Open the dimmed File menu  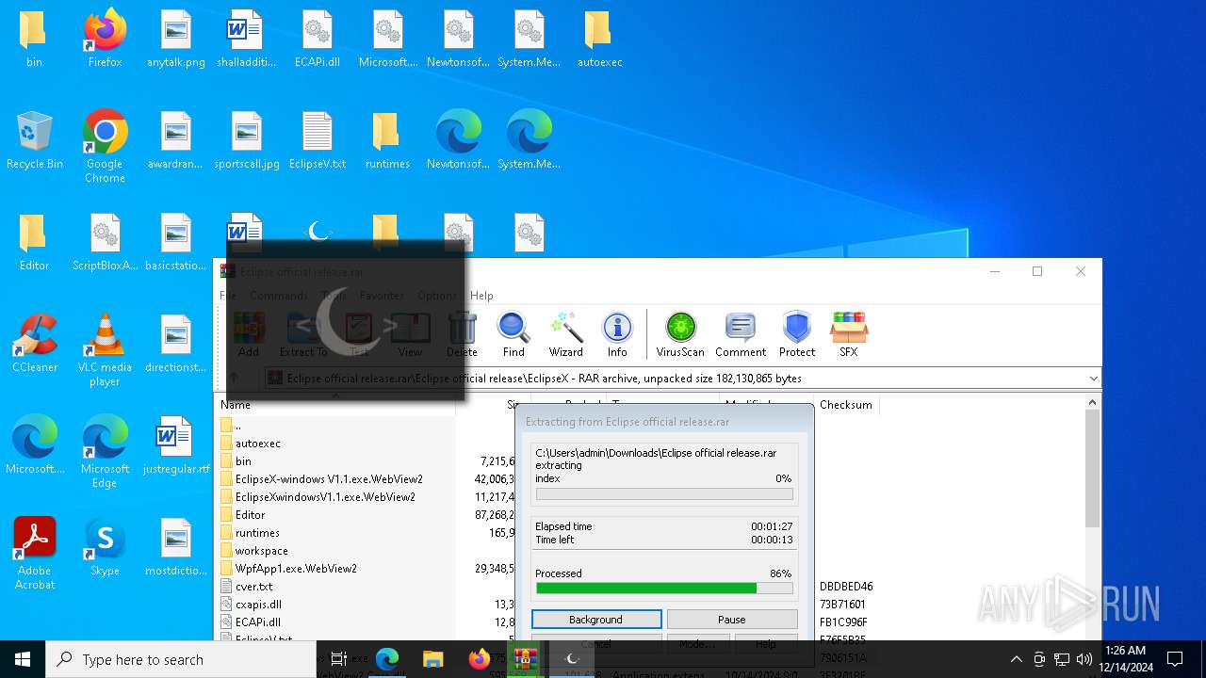pos(228,296)
